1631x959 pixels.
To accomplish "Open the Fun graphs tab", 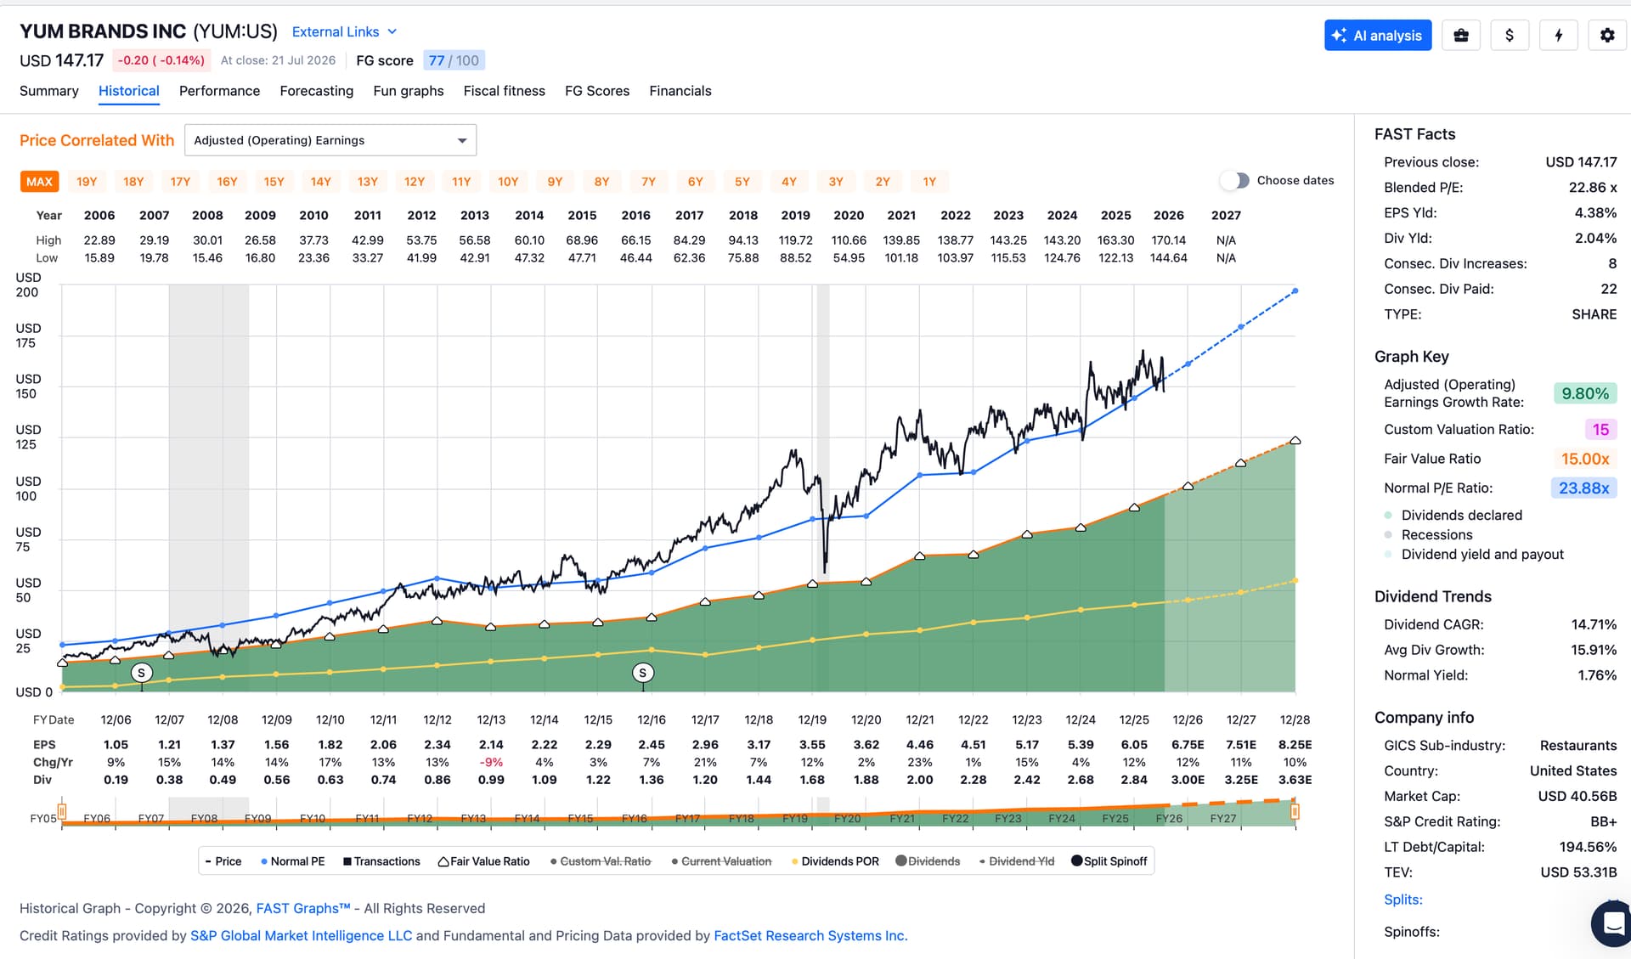I will tap(409, 91).
